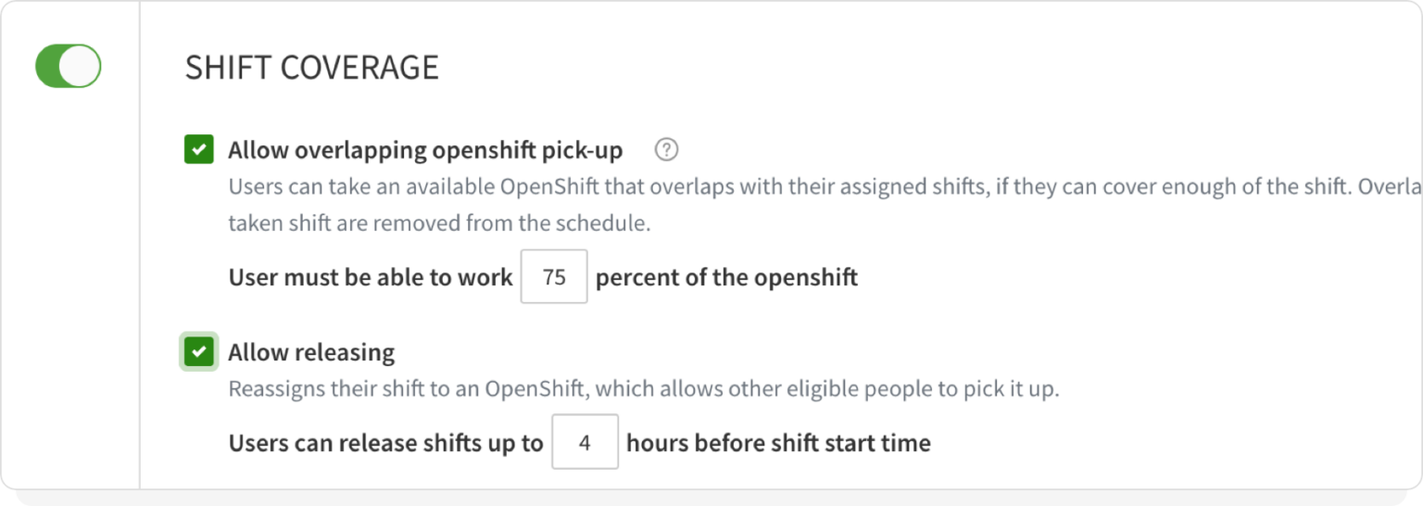1423x506 pixels.
Task: Focus the release hours input field
Action: click(x=585, y=442)
